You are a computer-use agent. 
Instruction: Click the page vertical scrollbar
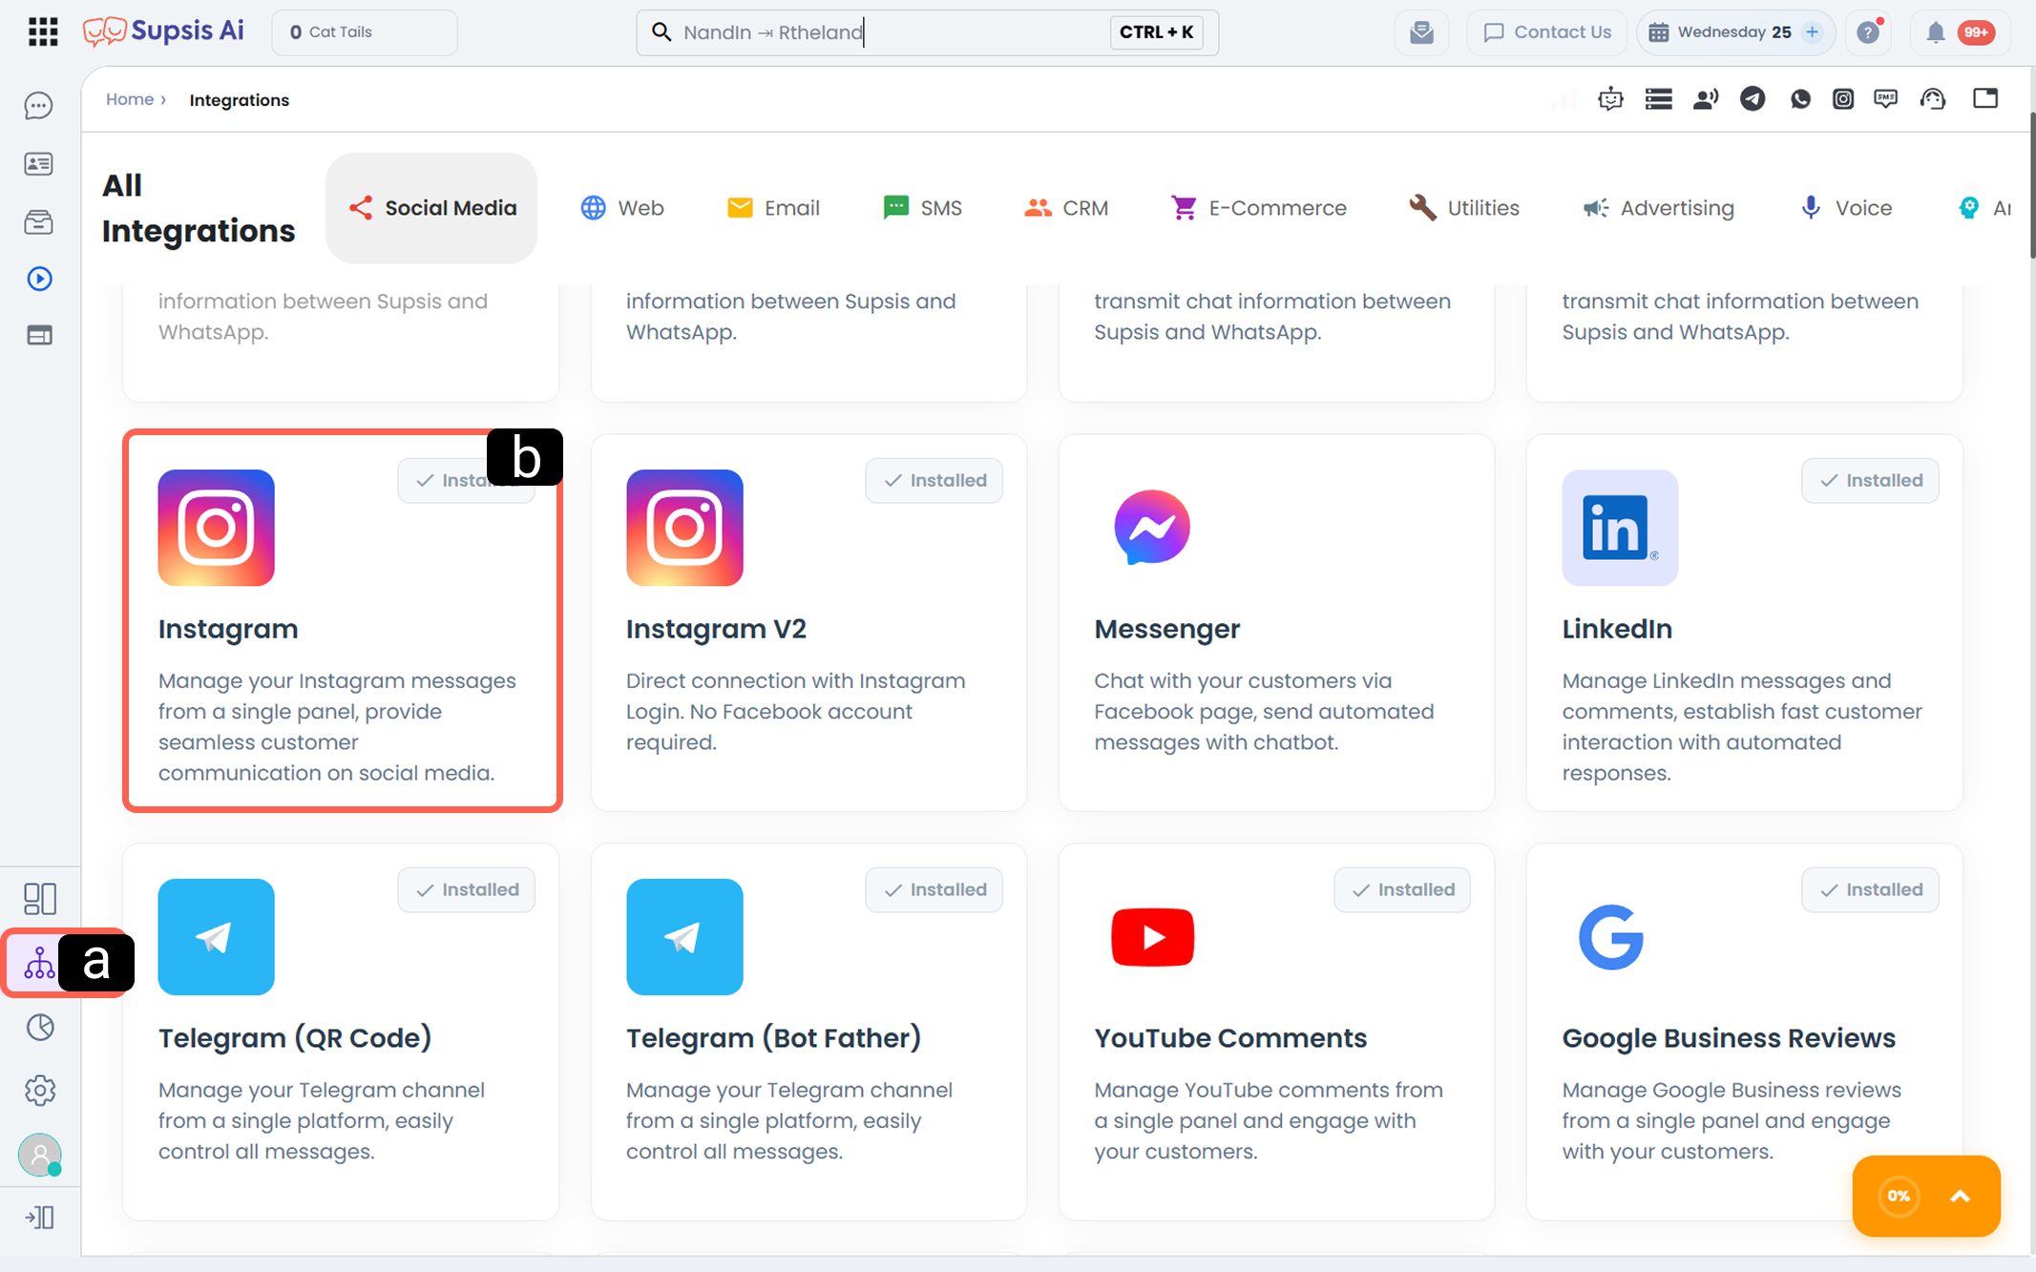[x=2032, y=186]
